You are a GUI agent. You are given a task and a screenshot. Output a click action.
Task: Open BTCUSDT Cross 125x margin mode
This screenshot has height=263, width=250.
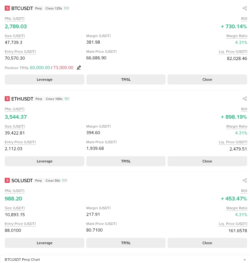[x=54, y=8]
